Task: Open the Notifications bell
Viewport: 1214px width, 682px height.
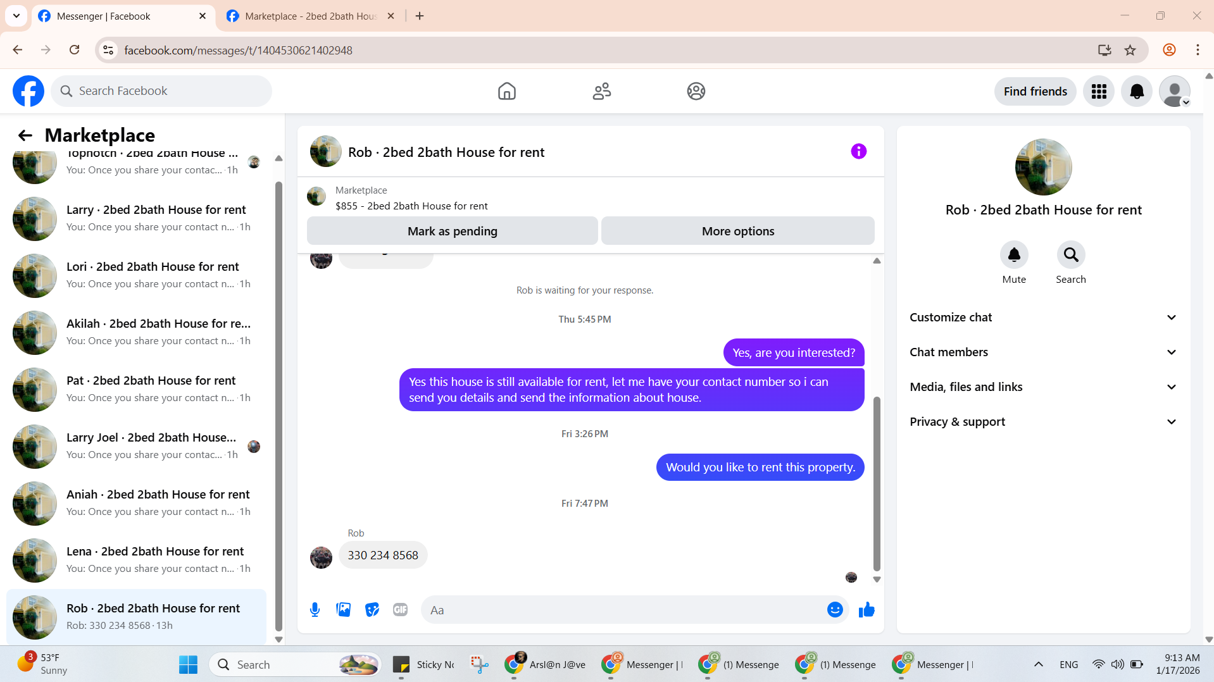Action: click(1137, 92)
